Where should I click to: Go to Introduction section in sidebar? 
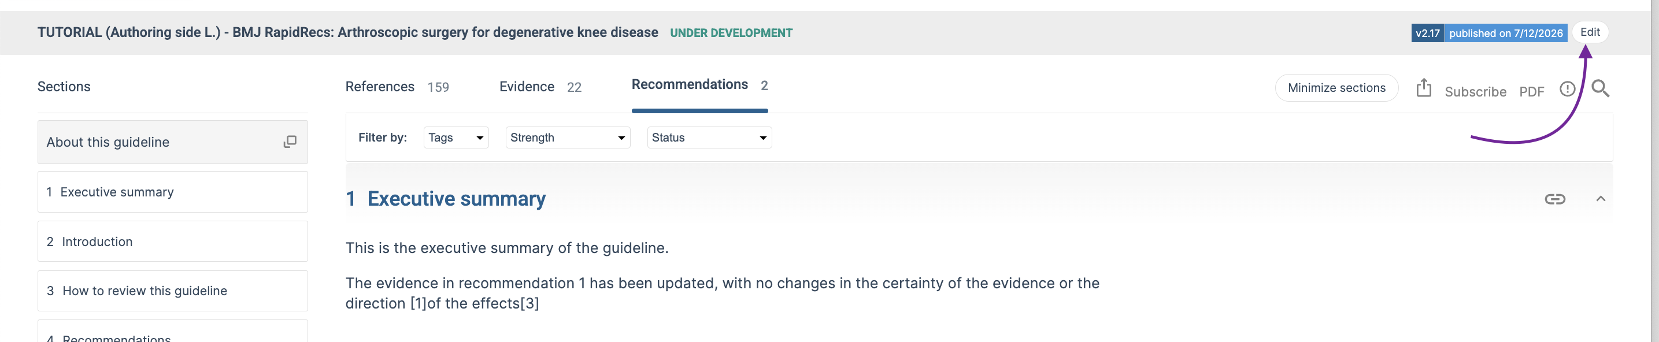pyautogui.click(x=173, y=241)
